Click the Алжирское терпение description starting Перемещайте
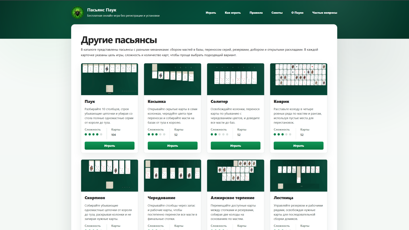This screenshot has width=409, height=230. [233, 212]
